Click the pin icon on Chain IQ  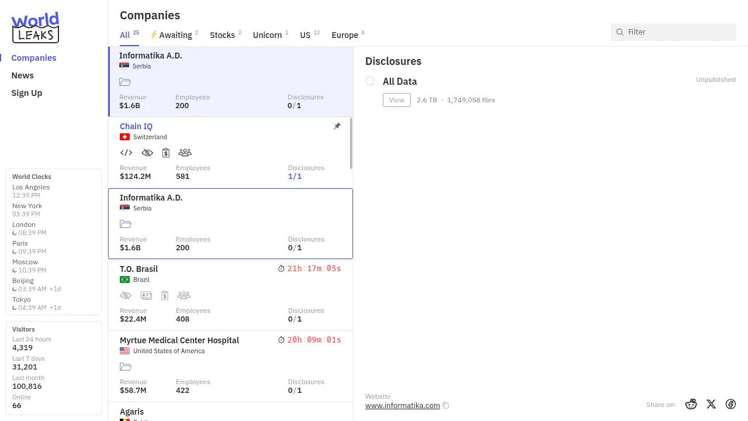337,126
